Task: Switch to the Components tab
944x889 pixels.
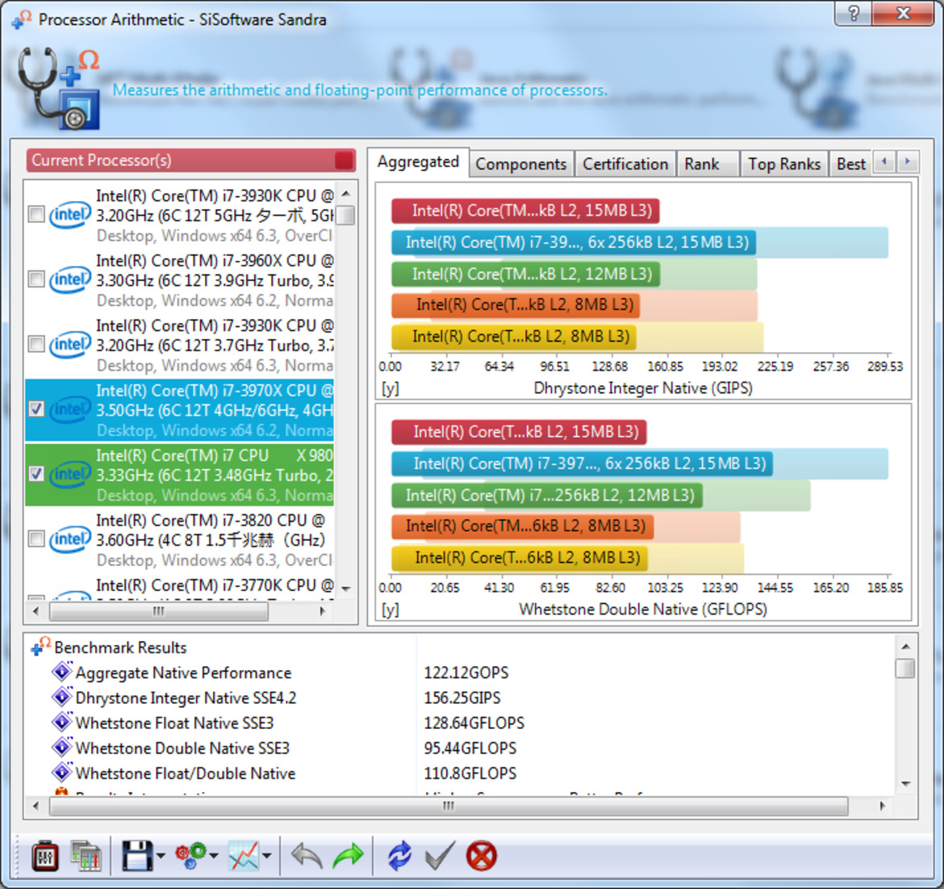Action: pos(520,165)
